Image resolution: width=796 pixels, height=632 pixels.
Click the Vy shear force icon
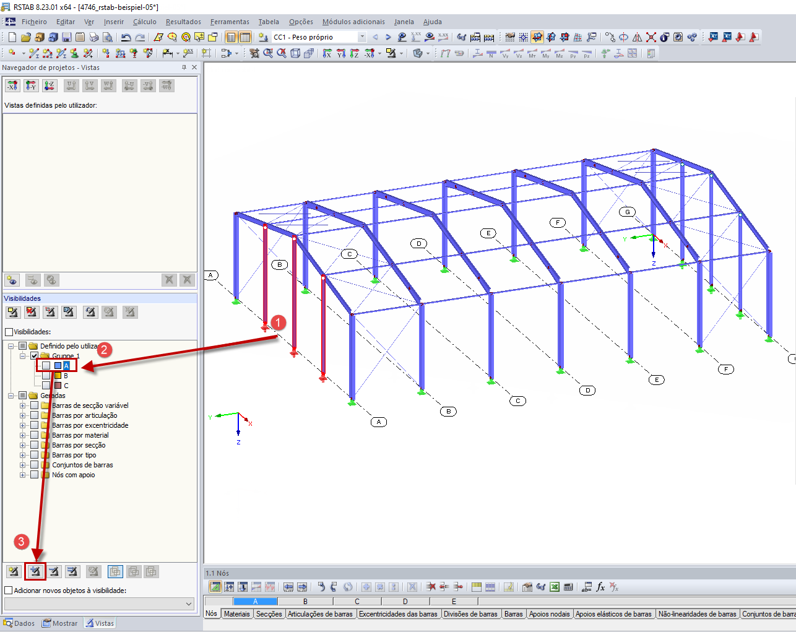coord(505,53)
